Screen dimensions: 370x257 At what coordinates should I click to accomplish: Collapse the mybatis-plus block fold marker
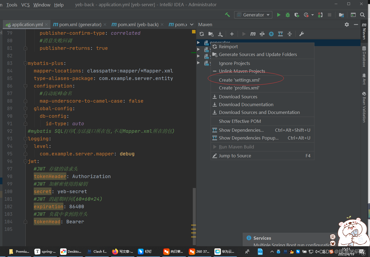tap(25, 63)
